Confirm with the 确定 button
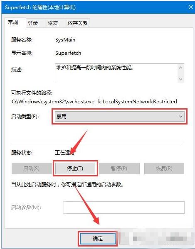 coord(98,239)
